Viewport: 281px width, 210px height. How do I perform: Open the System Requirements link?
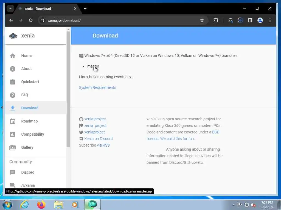tap(97, 87)
